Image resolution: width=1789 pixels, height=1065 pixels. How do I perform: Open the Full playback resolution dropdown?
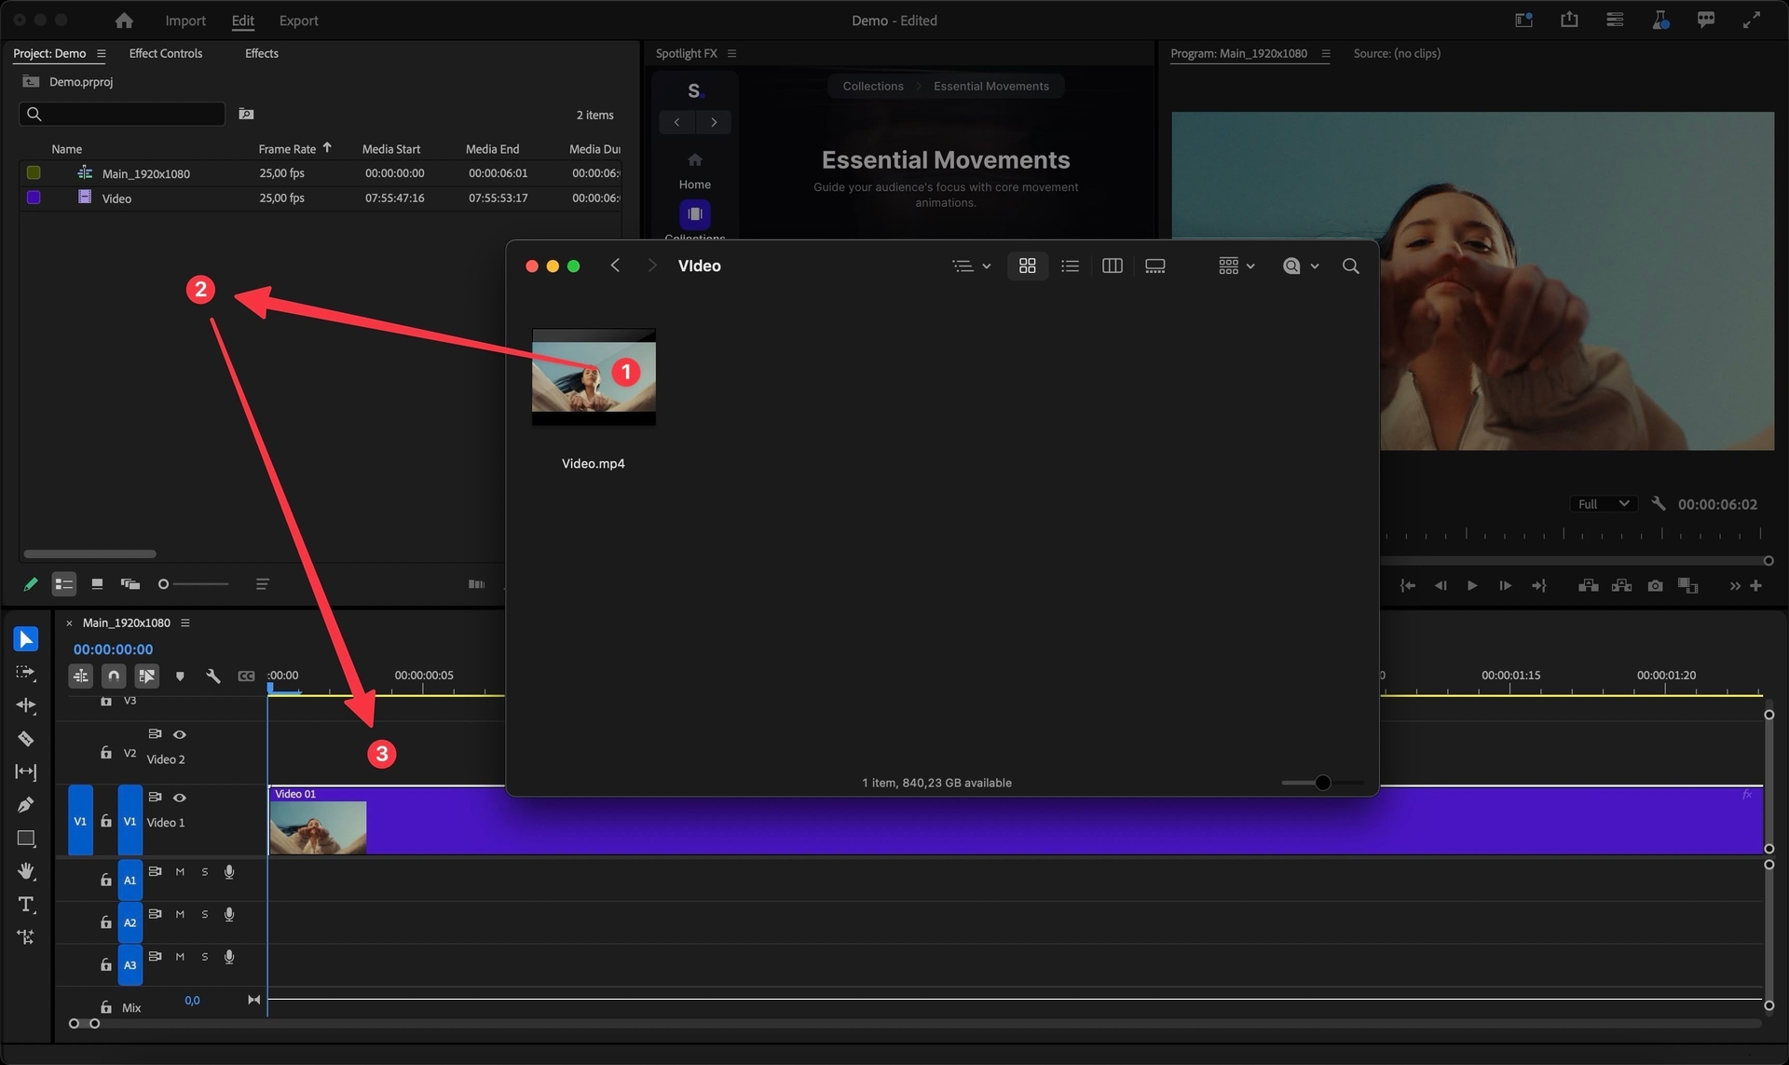point(1603,503)
